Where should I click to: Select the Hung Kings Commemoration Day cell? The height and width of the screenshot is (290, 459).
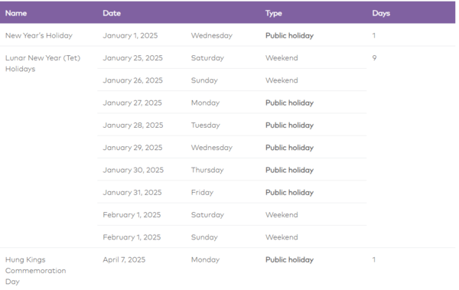(x=35, y=271)
